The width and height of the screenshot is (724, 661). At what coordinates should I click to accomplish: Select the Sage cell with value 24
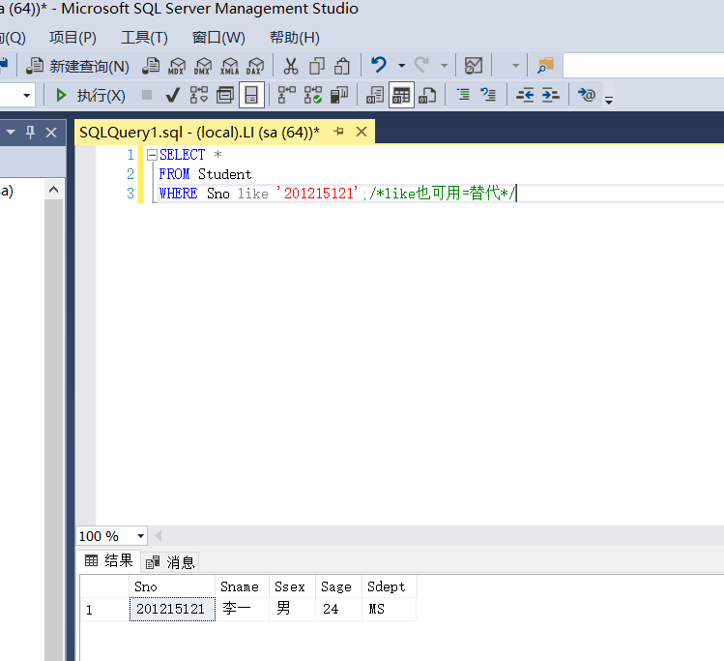pyautogui.click(x=338, y=609)
